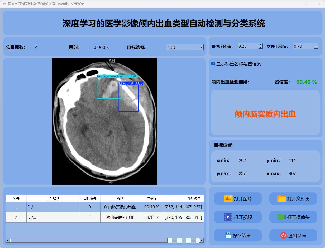325x248 pixels.
Task: Click the film icon on 打开视频
Action: [228, 217]
